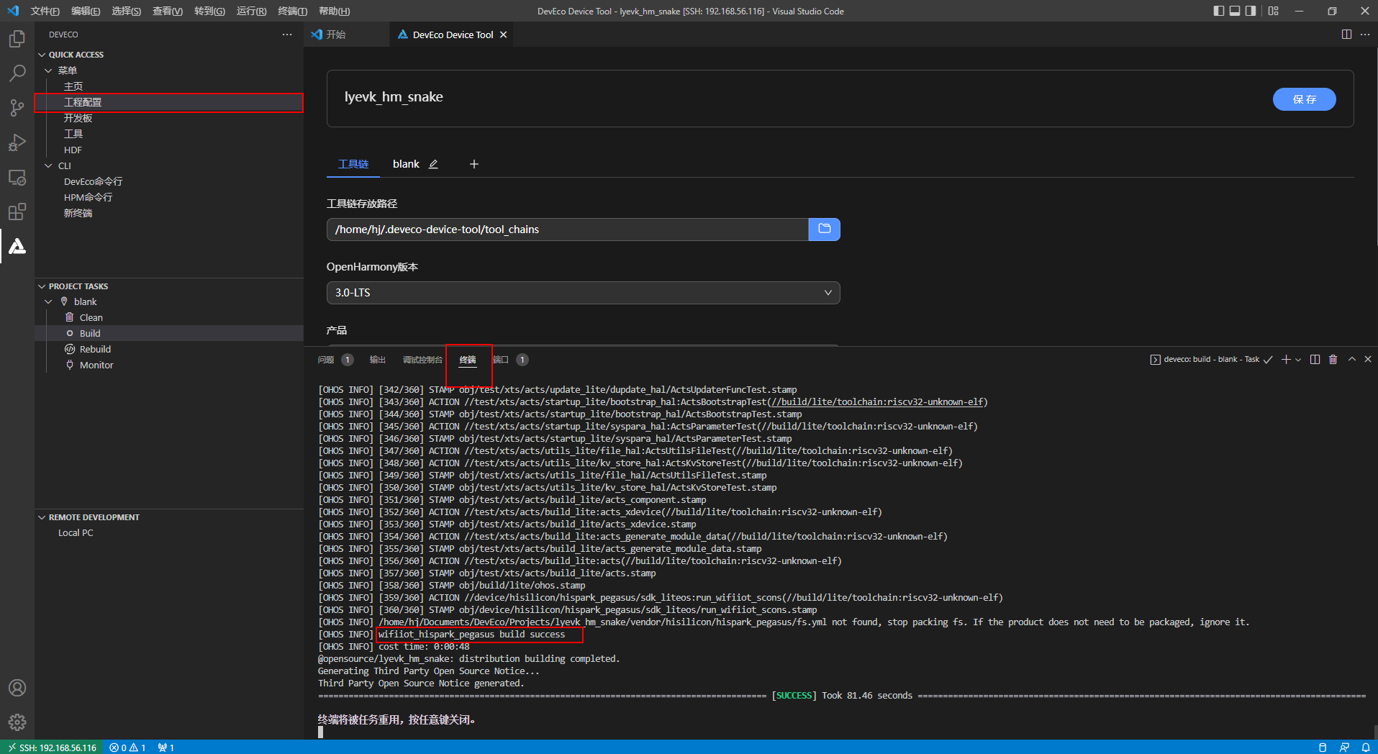Screen dimensions: 1378x754
Task: Customize layout icon in title bar
Action: [x=1274, y=11]
